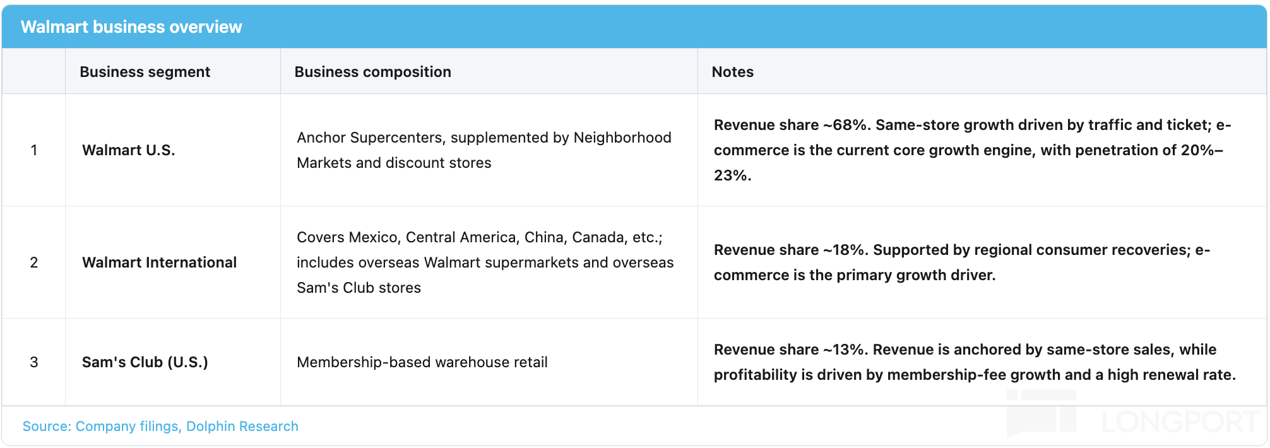This screenshot has width=1270, height=448.
Task: Click the Anchor Supercenters composition text
Action: point(484,150)
